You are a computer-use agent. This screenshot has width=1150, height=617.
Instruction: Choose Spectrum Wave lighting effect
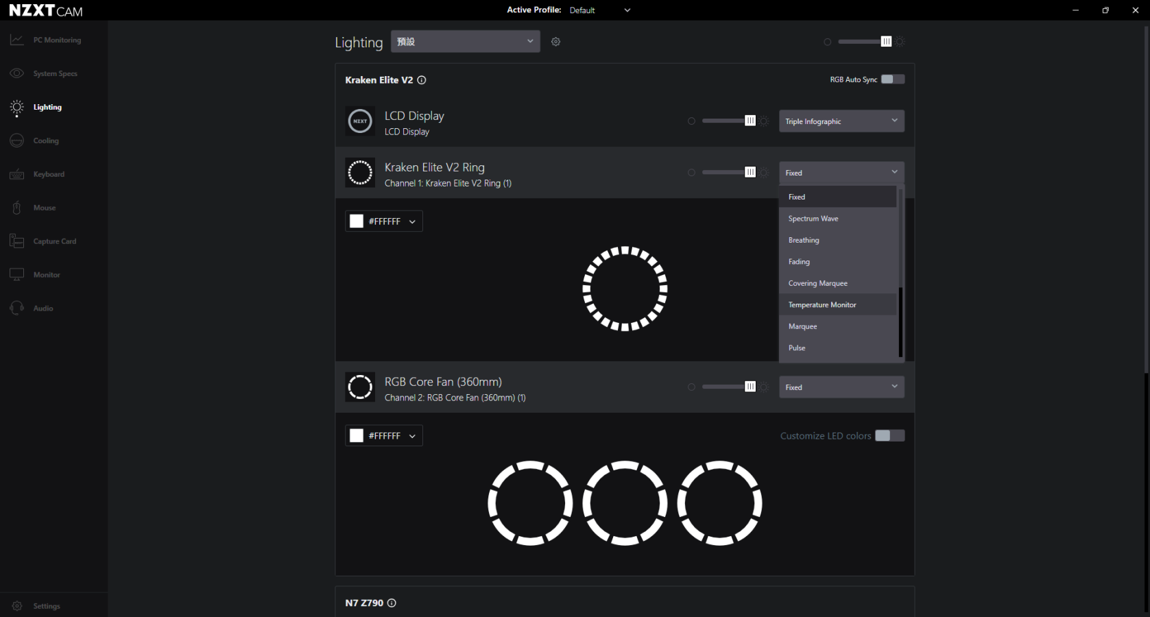[813, 219]
